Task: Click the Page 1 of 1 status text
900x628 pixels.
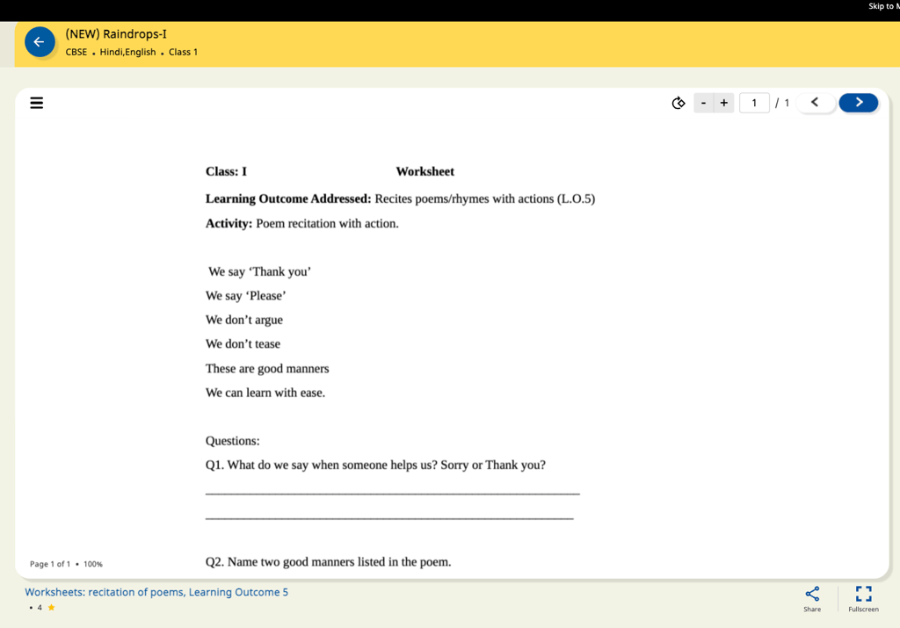Action: (50, 564)
